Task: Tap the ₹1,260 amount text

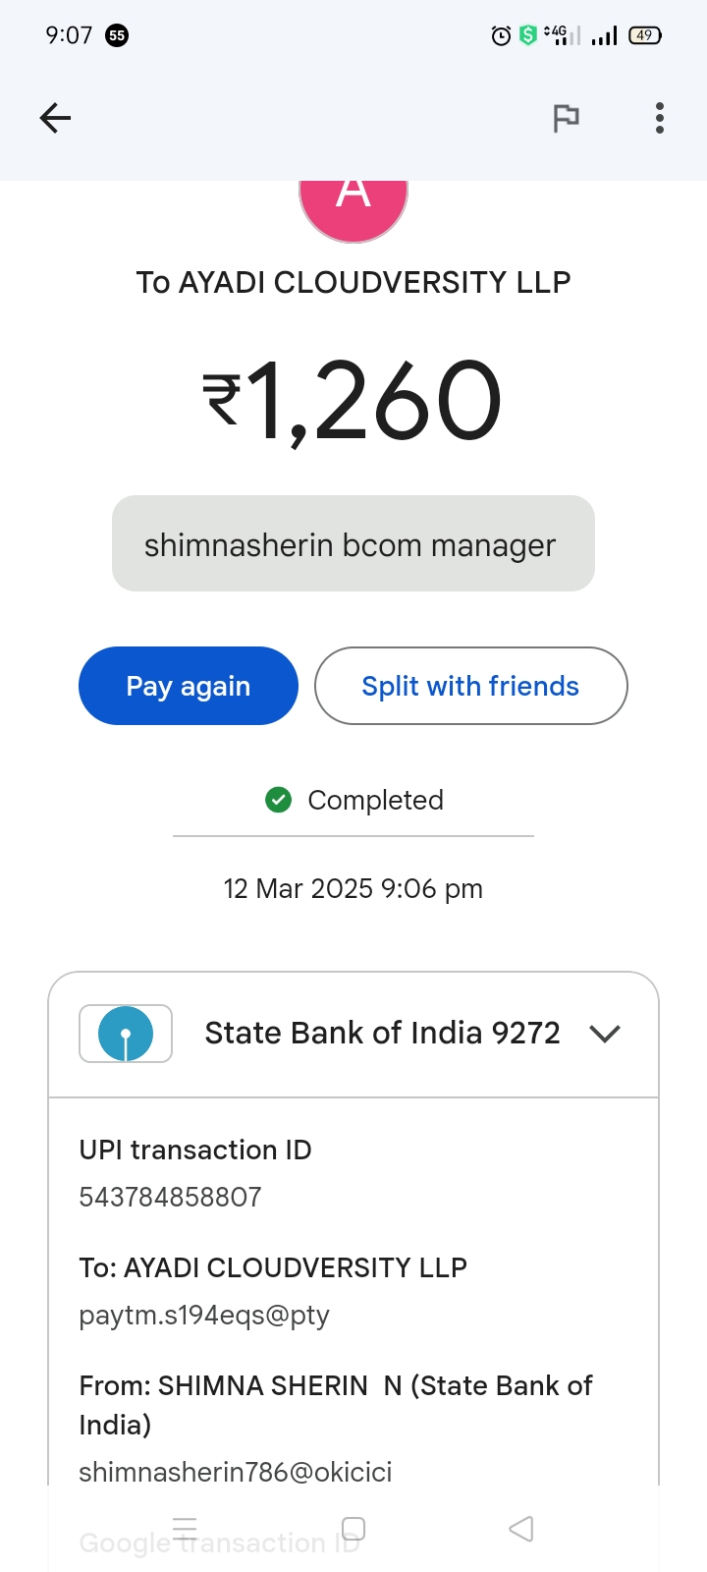Action: (x=353, y=401)
